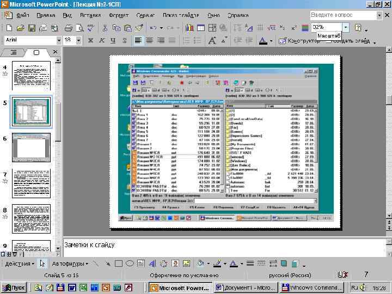392x294 pixels.
Task: Expand the Действия menu on drawing toolbar
Action: [x=20, y=264]
